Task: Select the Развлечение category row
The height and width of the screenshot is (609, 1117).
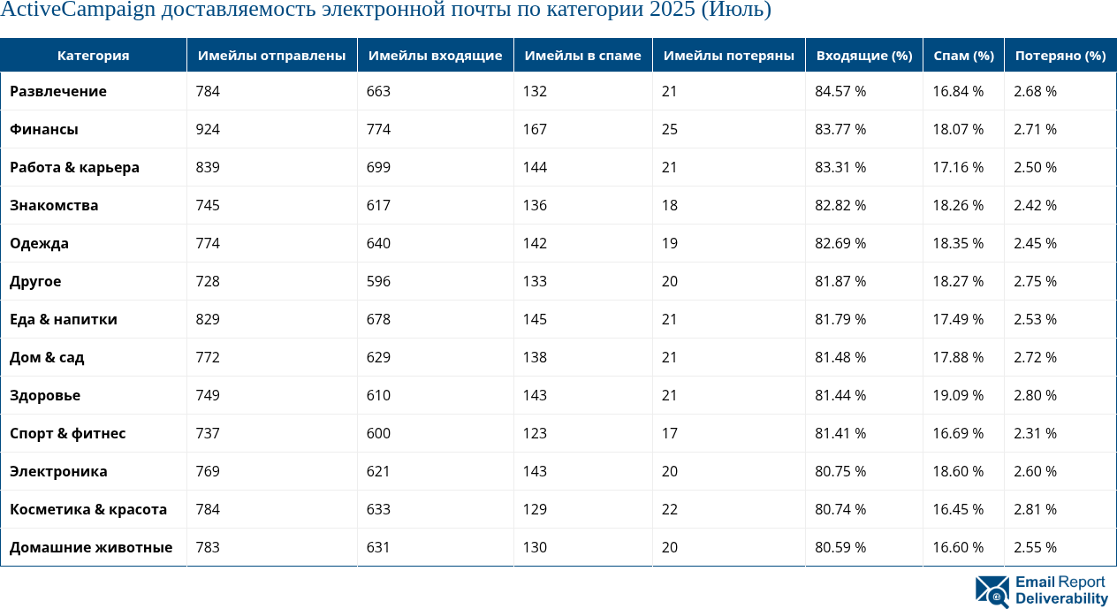Action: click(58, 91)
